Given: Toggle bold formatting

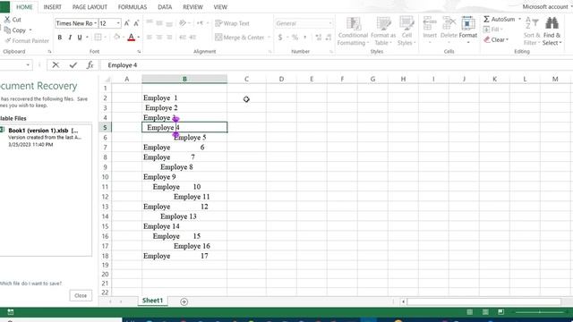Looking at the screenshot, I should point(60,38).
